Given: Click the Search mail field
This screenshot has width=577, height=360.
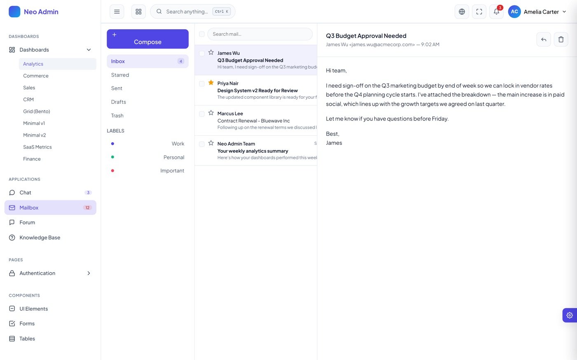Looking at the screenshot, I should (260, 34).
